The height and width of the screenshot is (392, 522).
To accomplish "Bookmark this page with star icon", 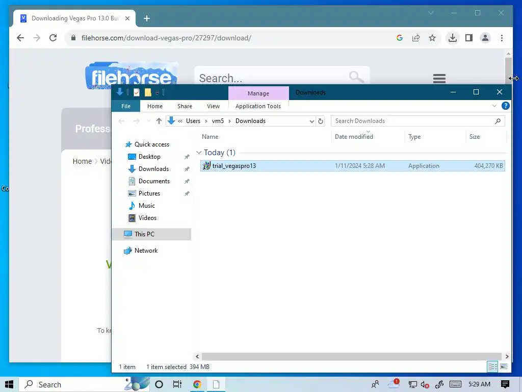I will (432, 38).
